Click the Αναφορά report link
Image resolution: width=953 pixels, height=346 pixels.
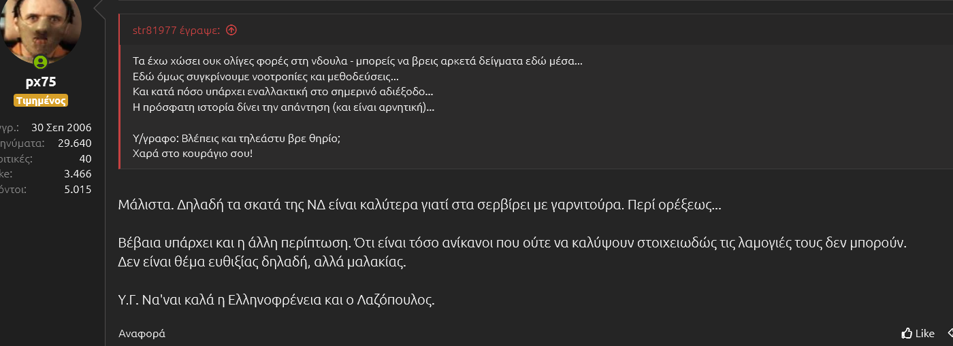point(142,334)
